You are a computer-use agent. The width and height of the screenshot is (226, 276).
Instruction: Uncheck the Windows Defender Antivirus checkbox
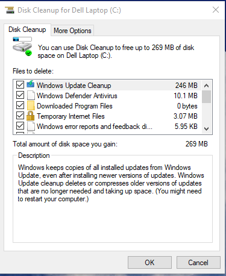pos(20,95)
